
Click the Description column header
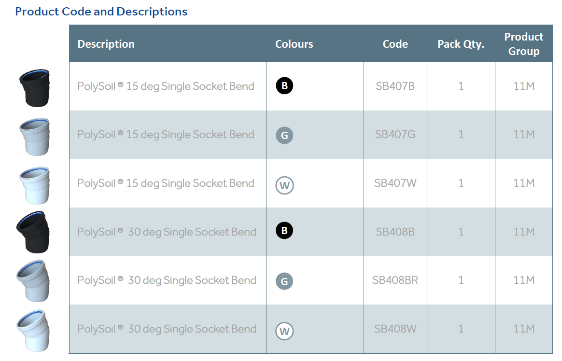click(x=106, y=44)
